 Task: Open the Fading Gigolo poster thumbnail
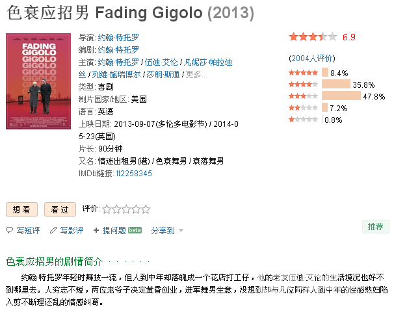pyautogui.click(x=38, y=81)
